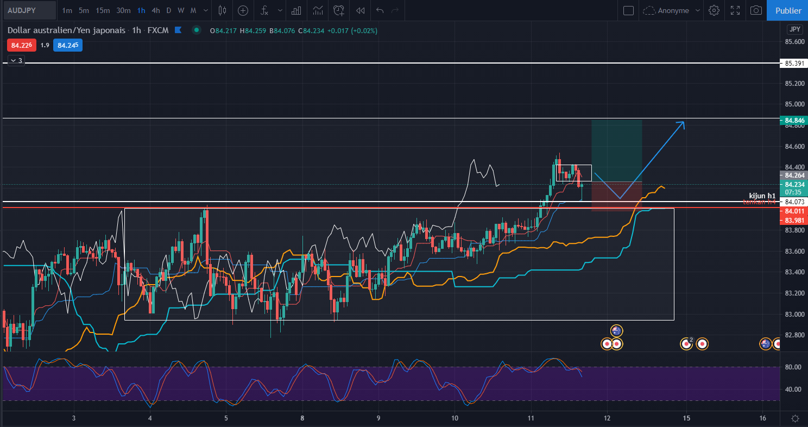
Task: Open the fx indicators menu
Action: click(264, 10)
